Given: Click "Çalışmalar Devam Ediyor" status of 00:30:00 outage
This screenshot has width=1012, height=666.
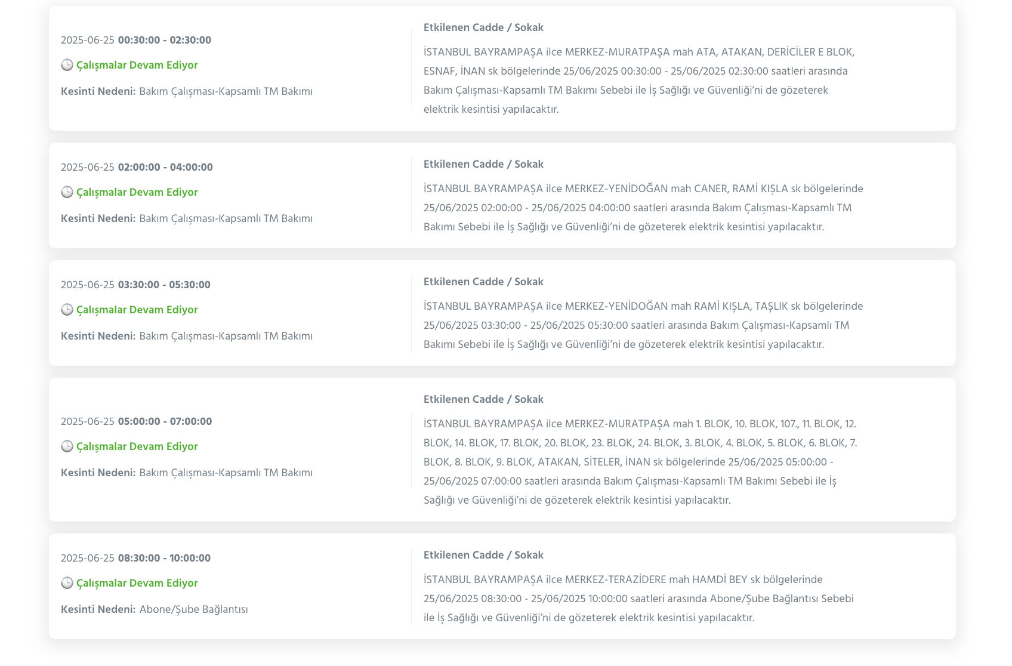Looking at the screenshot, I should pyautogui.click(x=137, y=65).
